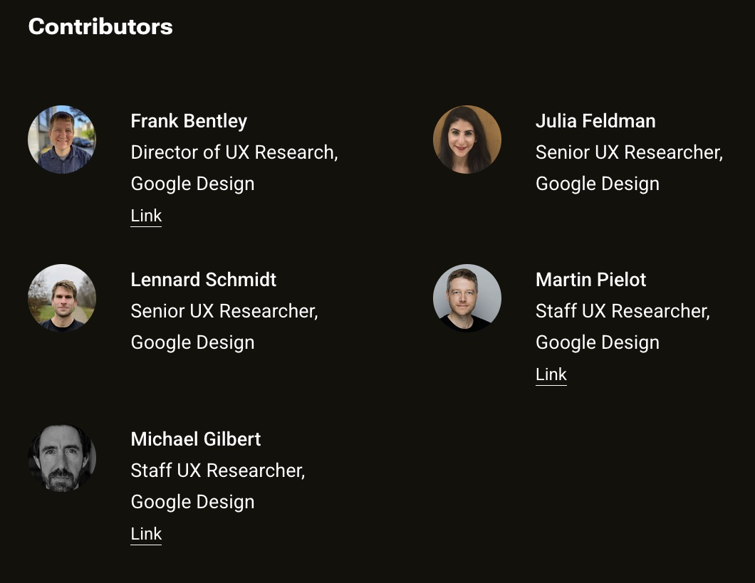Click Michael Gilbert's black-and-white photo

point(62,458)
